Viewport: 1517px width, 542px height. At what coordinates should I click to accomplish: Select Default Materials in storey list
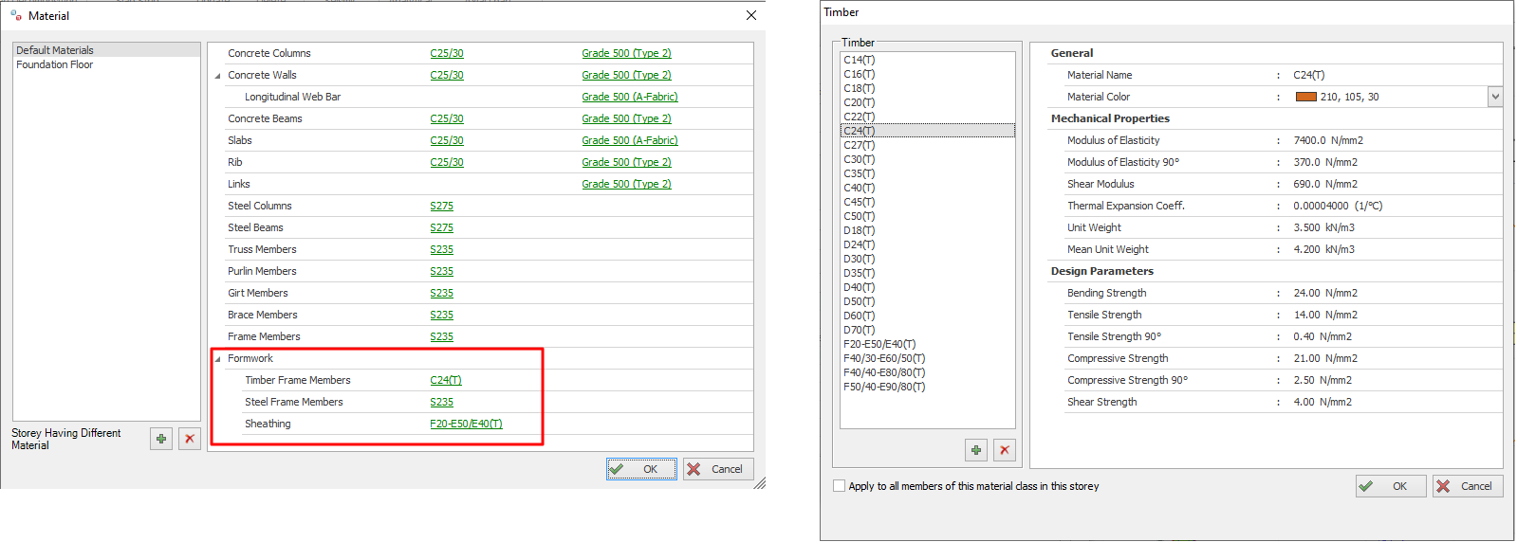tap(55, 50)
